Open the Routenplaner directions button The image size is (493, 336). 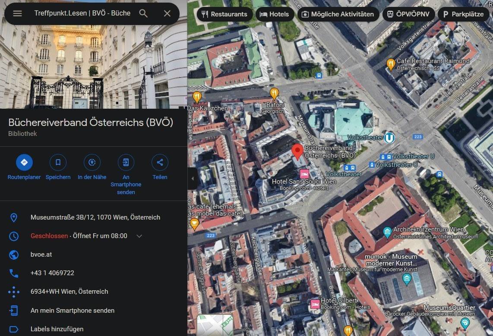[24, 162]
